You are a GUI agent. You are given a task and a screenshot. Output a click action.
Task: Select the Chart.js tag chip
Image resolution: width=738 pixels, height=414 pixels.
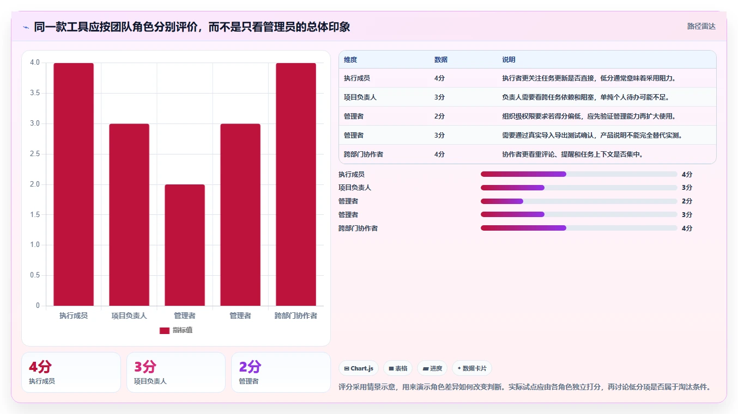[x=359, y=368]
